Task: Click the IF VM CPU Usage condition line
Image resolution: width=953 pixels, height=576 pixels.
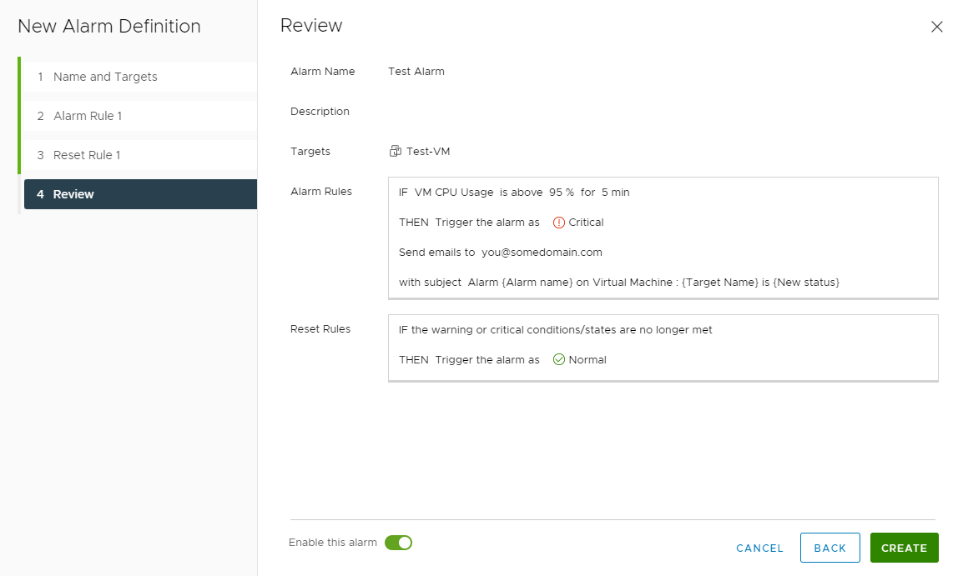Action: pos(514,193)
